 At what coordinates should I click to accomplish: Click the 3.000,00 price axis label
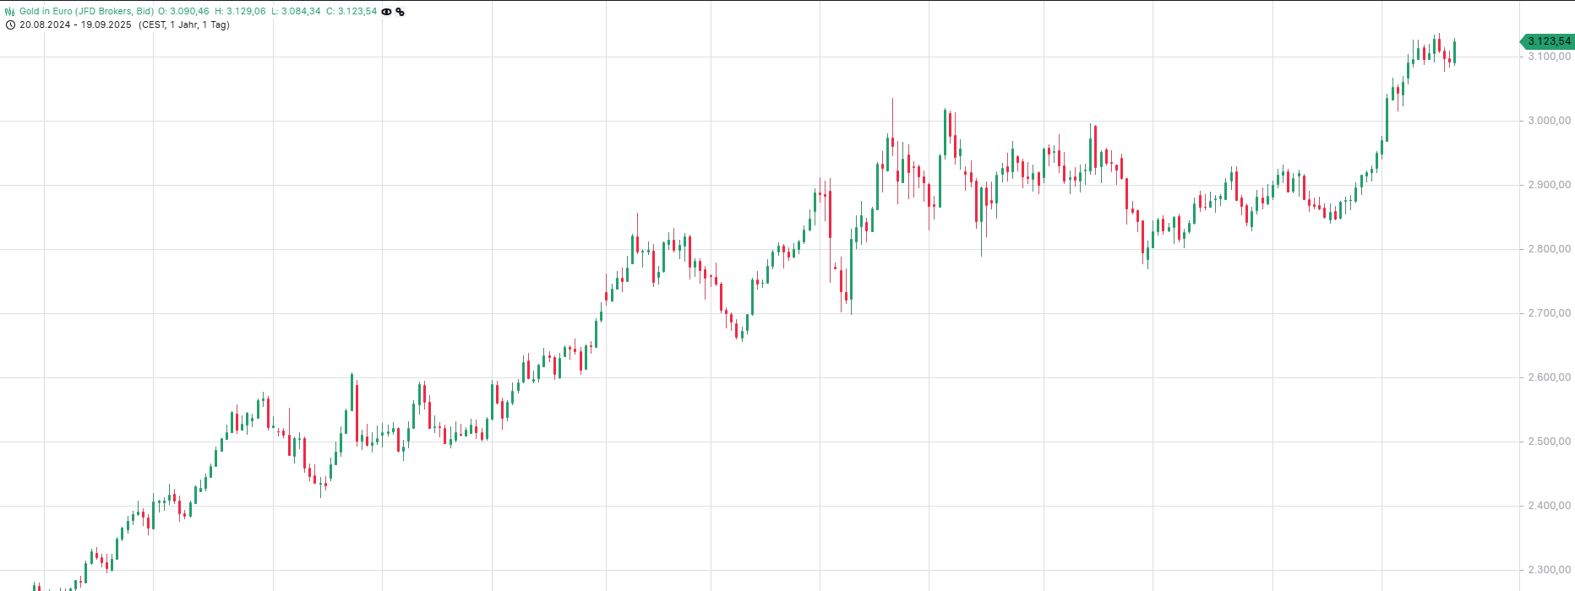click(x=1549, y=121)
